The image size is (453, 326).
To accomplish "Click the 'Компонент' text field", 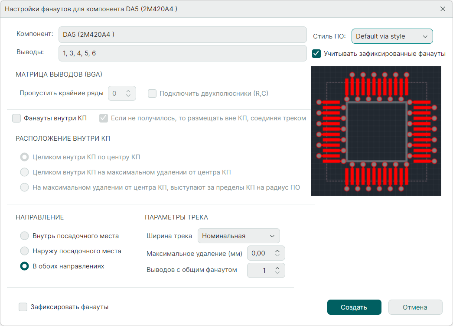I will [182, 35].
